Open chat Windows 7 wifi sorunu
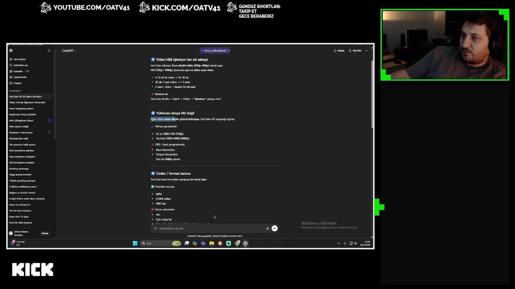 click(x=21, y=132)
